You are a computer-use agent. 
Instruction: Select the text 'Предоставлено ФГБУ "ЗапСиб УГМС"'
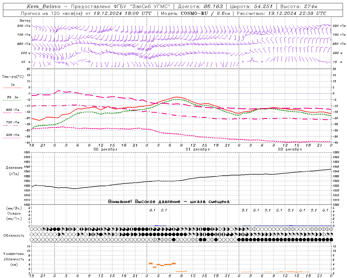point(121,7)
